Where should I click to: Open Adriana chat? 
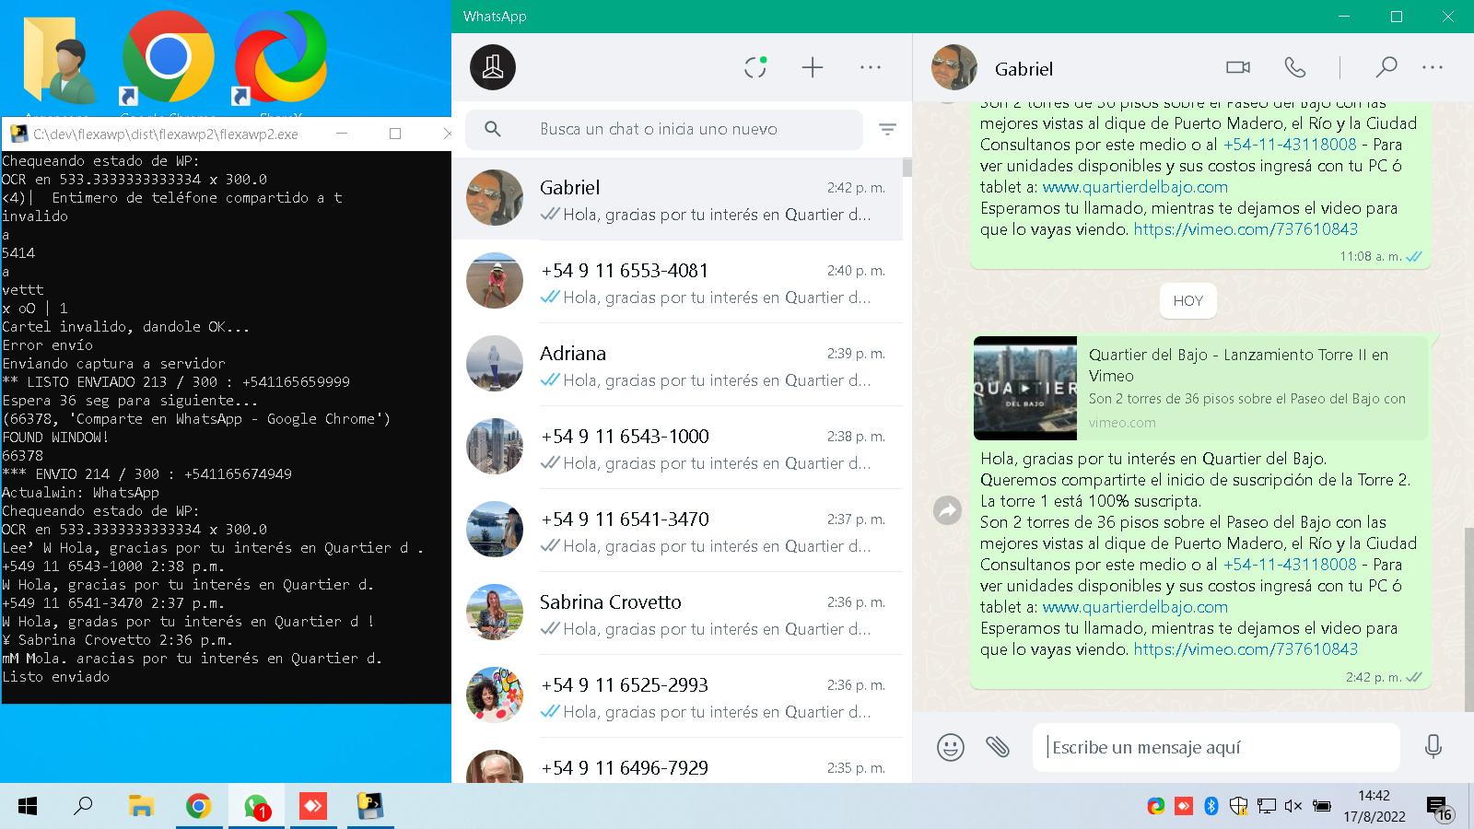[x=677, y=366]
